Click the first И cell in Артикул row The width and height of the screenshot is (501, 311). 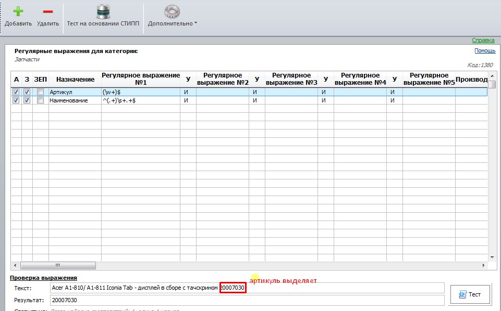[188, 92]
